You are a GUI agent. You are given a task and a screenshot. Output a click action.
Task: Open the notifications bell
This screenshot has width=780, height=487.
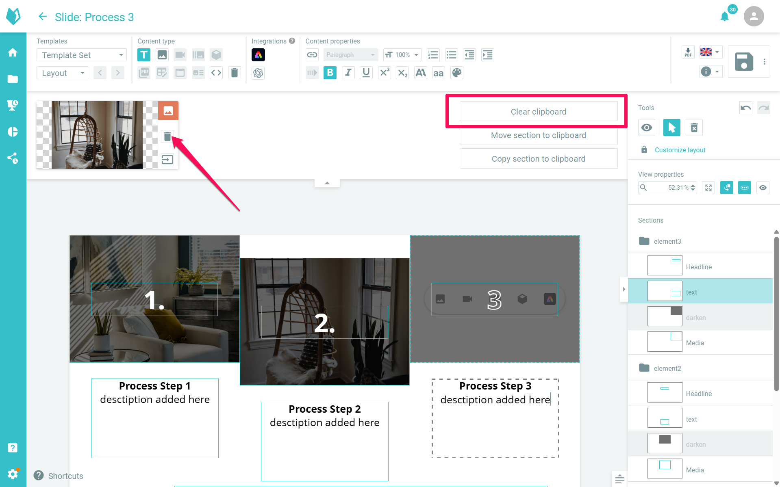coord(724,17)
